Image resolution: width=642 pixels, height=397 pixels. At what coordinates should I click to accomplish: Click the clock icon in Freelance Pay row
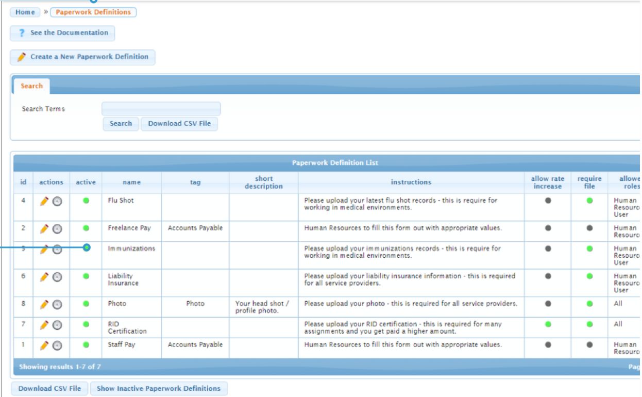[57, 228]
